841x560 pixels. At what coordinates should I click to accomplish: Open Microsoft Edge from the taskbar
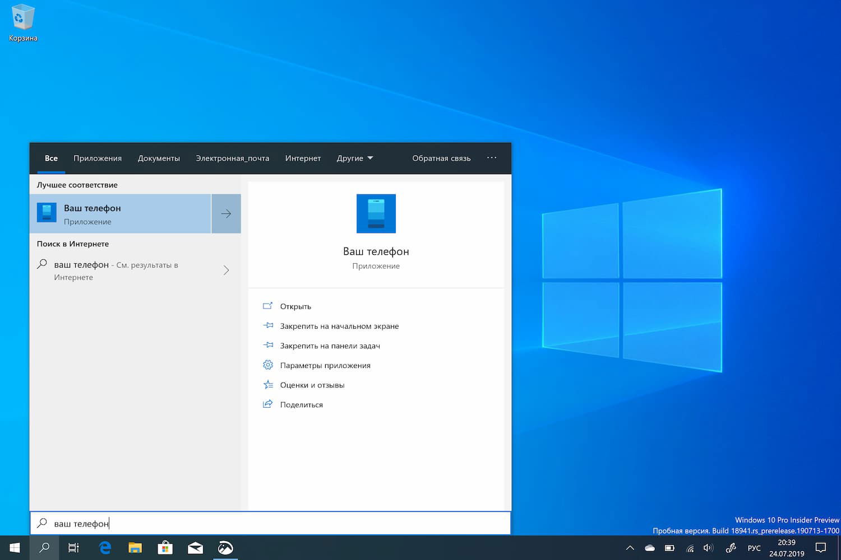104,547
